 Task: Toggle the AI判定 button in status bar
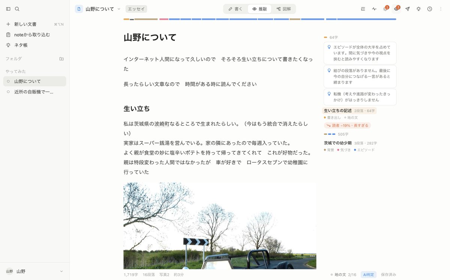(x=369, y=275)
